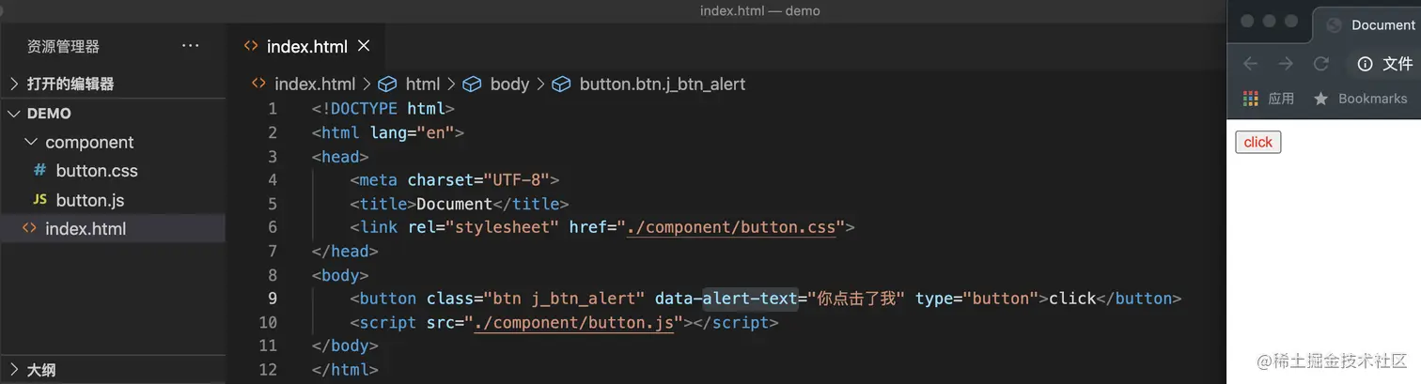The image size is (1421, 384).
Task: Click the JS icon beside button.js
Action: coord(39,200)
